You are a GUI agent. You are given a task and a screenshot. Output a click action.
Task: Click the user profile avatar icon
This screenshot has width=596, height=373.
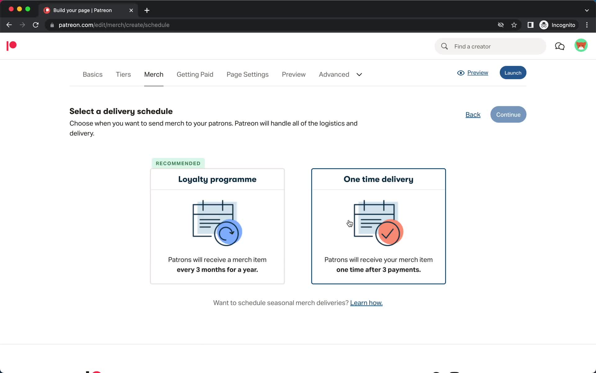pos(581,46)
